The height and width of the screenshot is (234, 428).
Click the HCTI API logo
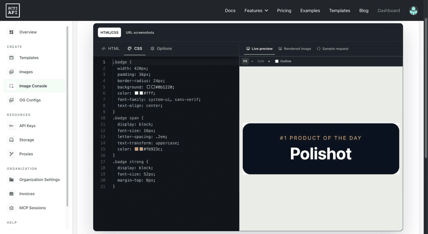[13, 10]
